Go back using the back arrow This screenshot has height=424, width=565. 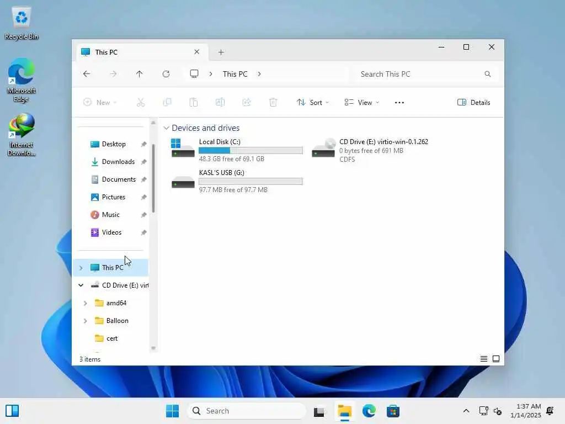[x=87, y=74]
